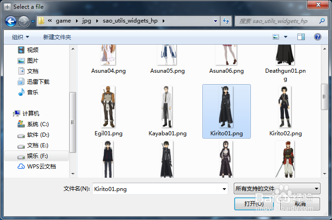Open the 组织 menu

[20, 37]
